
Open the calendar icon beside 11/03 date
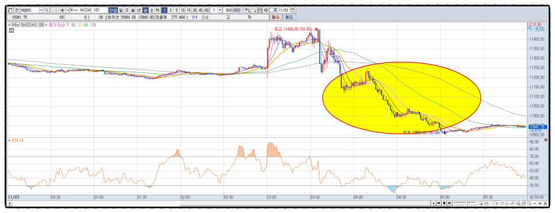click(292, 10)
